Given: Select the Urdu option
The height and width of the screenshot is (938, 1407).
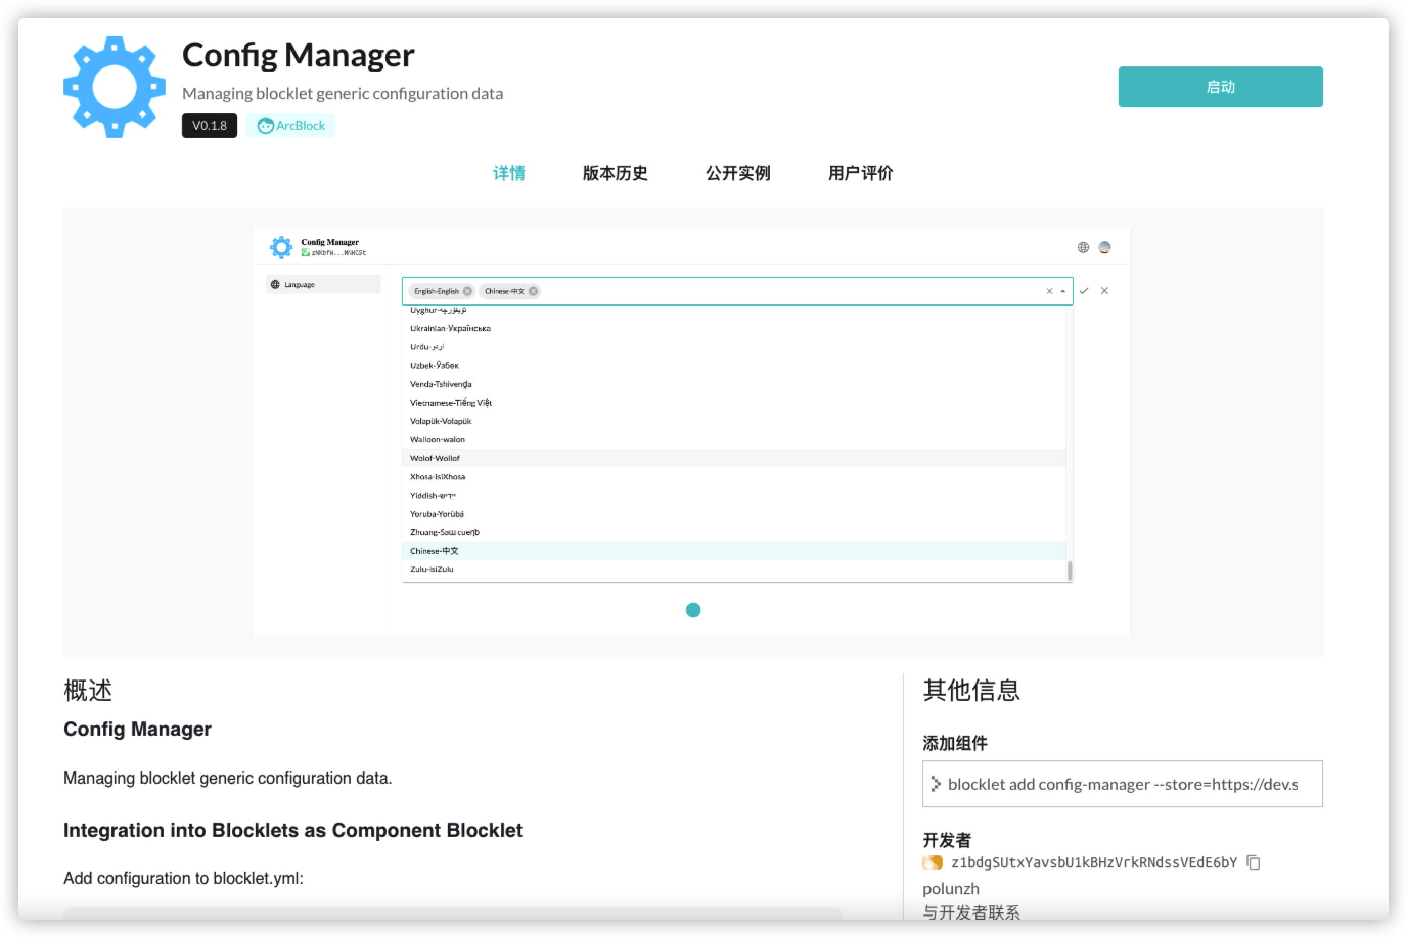Looking at the screenshot, I should click(x=734, y=347).
